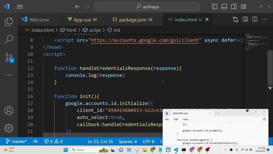The image size is (273, 154).
Task: Click console.log on line 13
Action: click(81, 75)
